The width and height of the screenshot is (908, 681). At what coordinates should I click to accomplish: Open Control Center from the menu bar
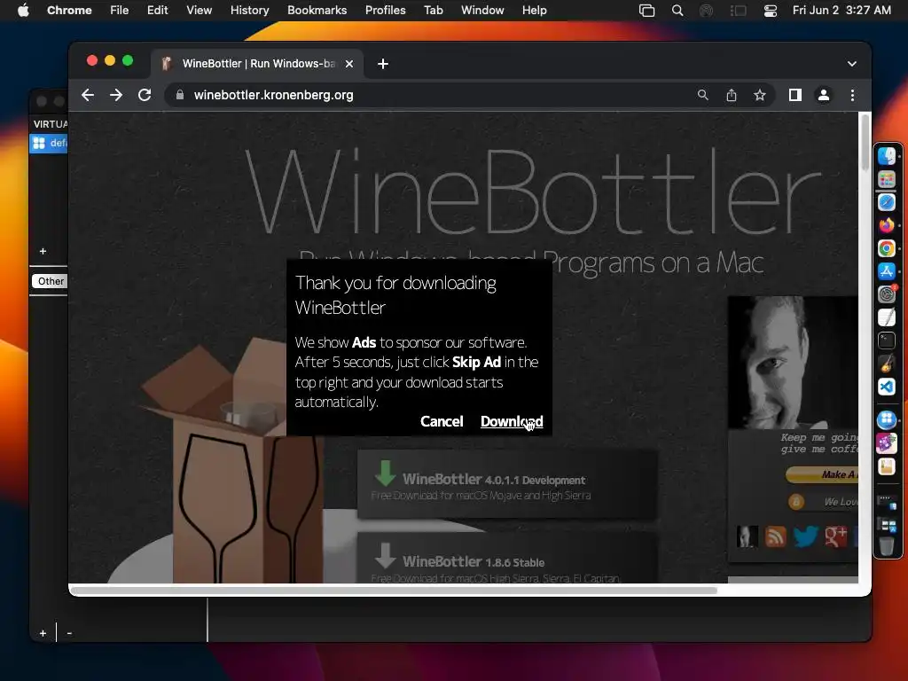(x=771, y=11)
